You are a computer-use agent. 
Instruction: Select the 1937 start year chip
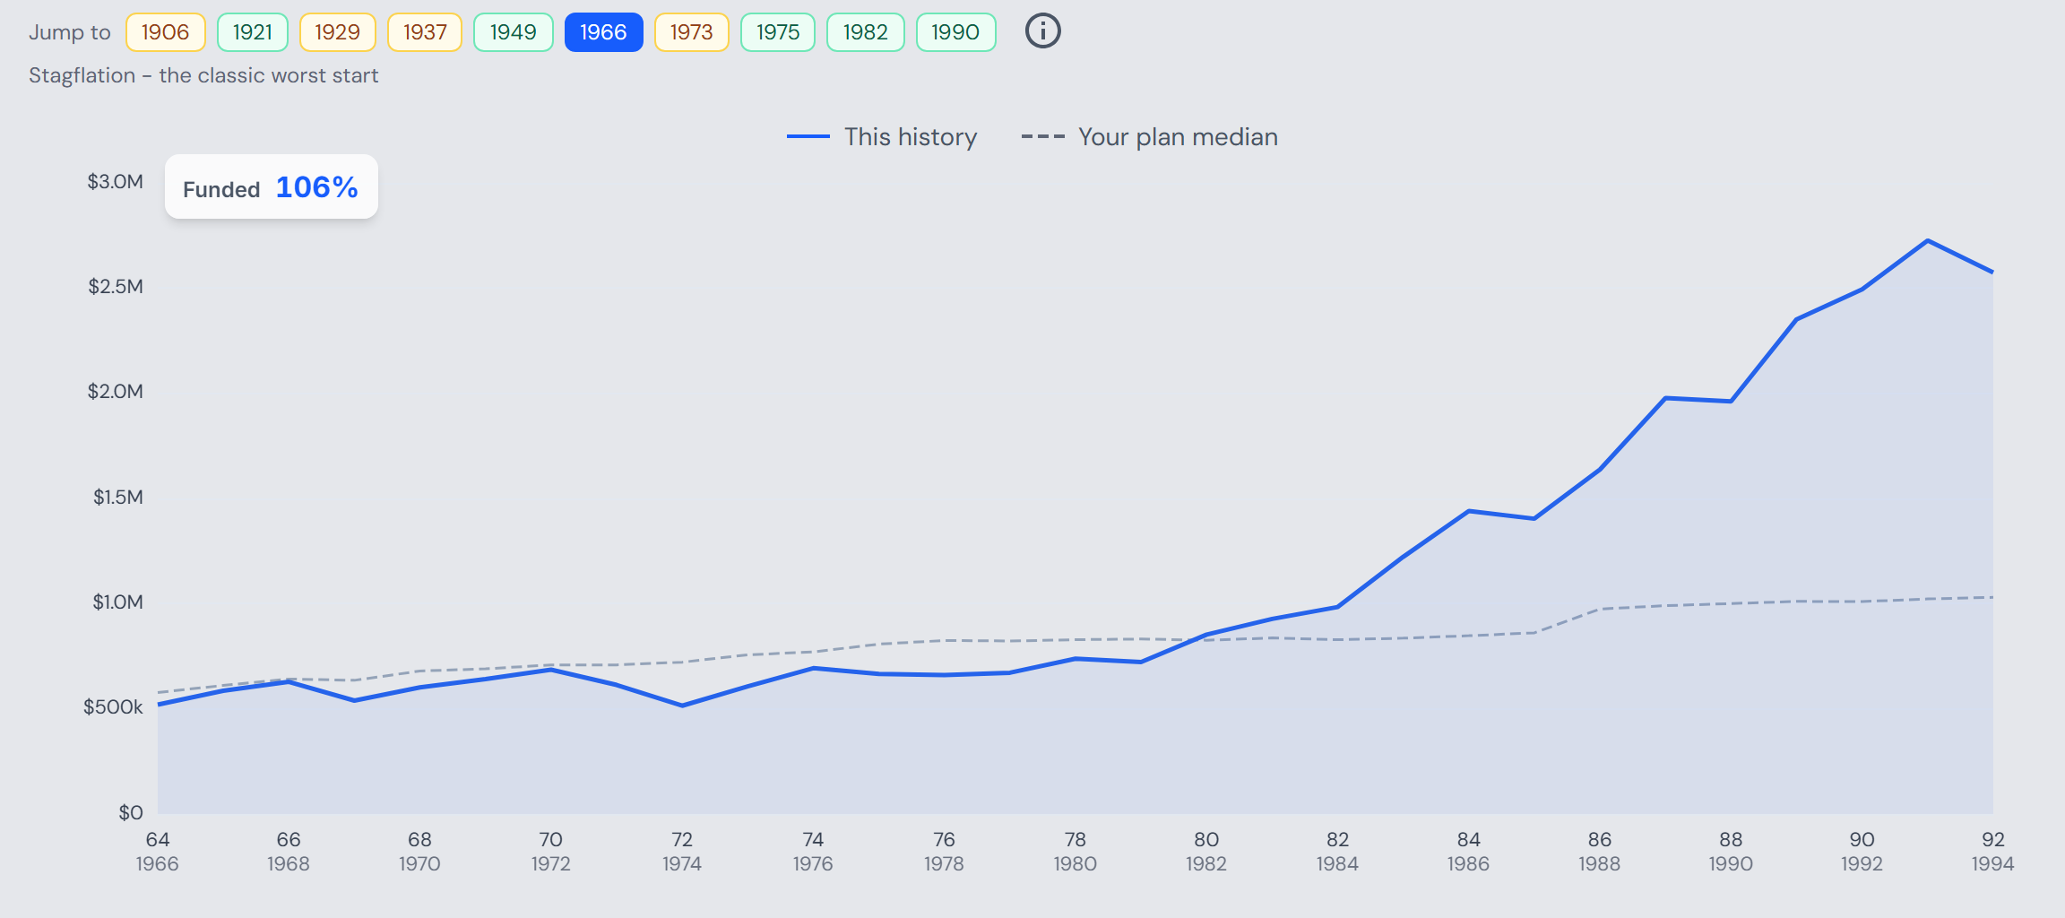(424, 32)
